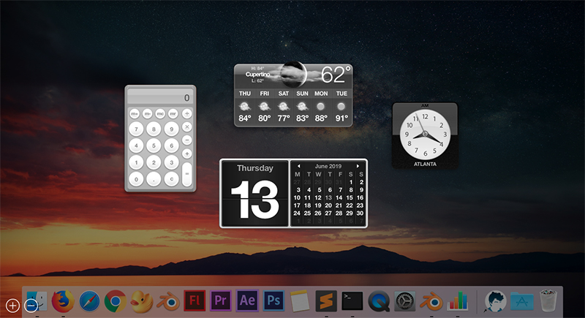This screenshot has height=318, width=585.
Task: Click the Atlanta world clock widget
Action: 425,136
